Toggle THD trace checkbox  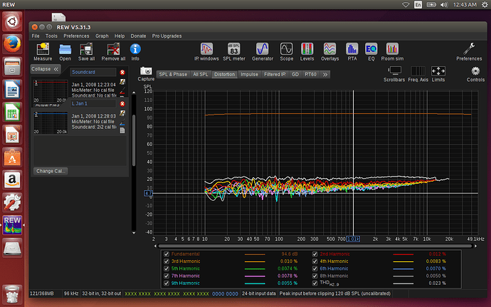[x=315, y=283]
